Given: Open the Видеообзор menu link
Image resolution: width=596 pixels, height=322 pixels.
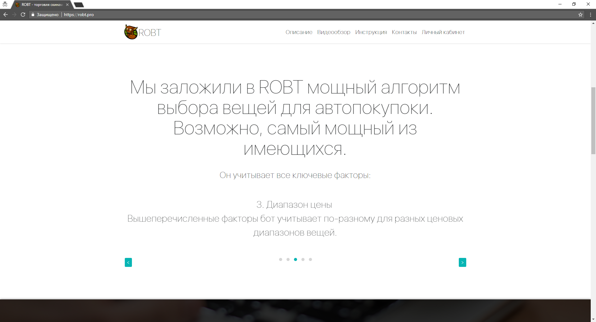Looking at the screenshot, I should 334,32.
